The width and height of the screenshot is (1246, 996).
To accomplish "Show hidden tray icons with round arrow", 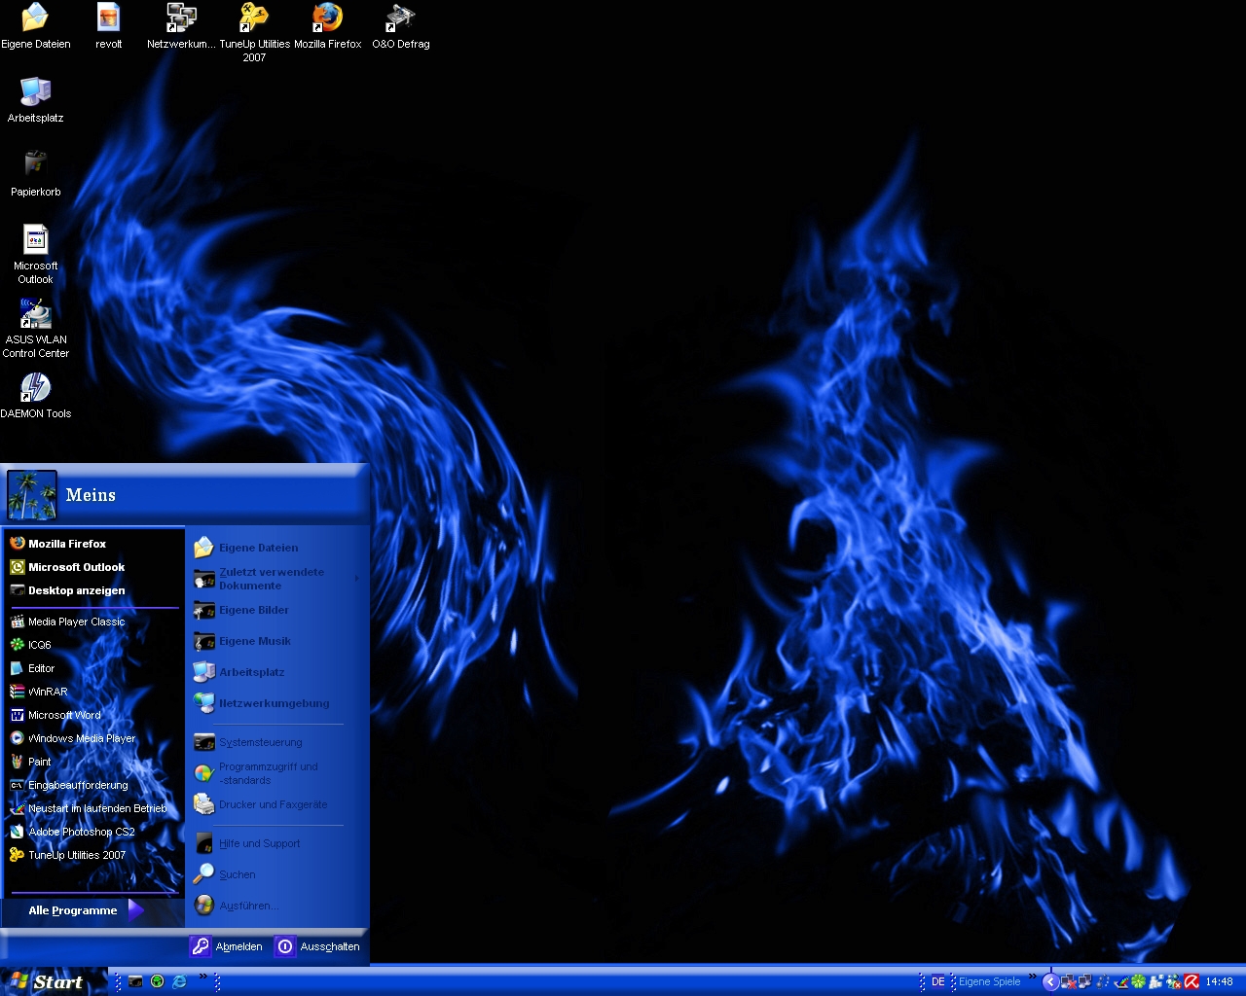I will (1050, 981).
